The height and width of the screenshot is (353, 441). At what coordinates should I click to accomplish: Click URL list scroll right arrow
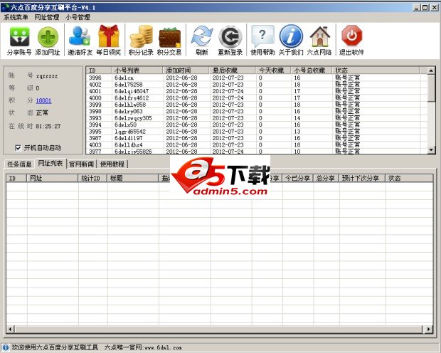[x=429, y=329]
